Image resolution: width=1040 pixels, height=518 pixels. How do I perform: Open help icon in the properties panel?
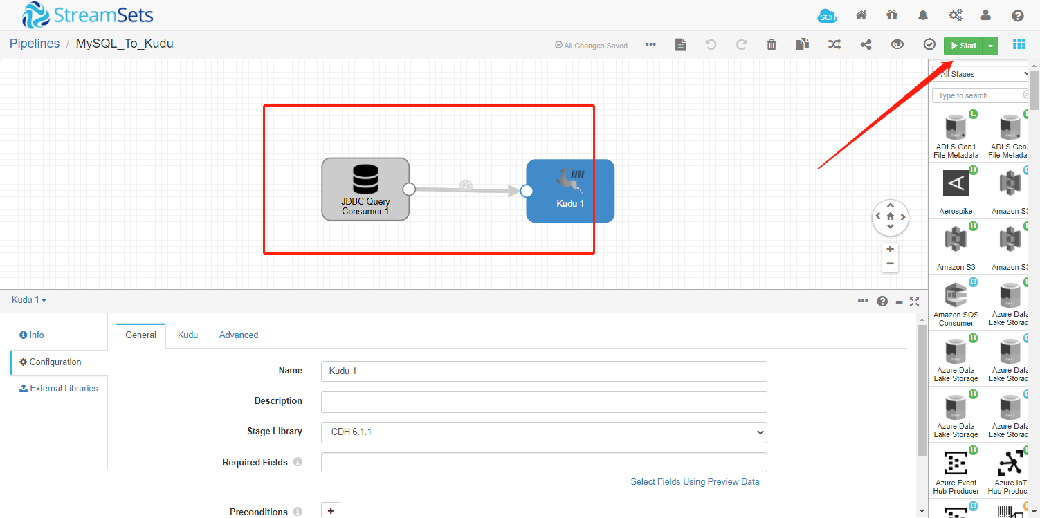882,302
